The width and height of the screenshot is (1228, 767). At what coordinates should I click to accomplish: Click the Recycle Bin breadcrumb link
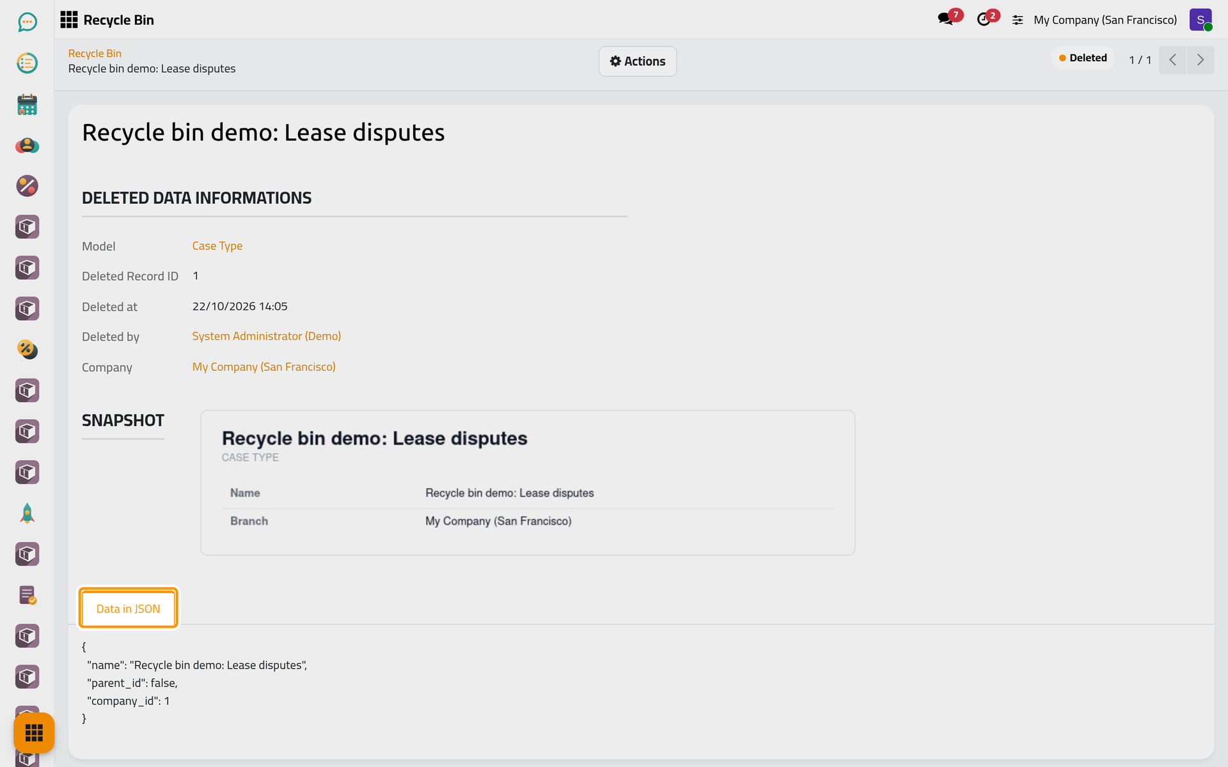click(x=95, y=54)
